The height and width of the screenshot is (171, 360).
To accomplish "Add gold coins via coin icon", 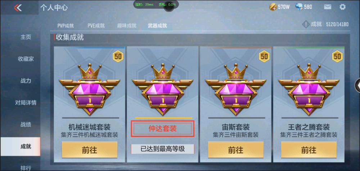I will [x=273, y=7].
